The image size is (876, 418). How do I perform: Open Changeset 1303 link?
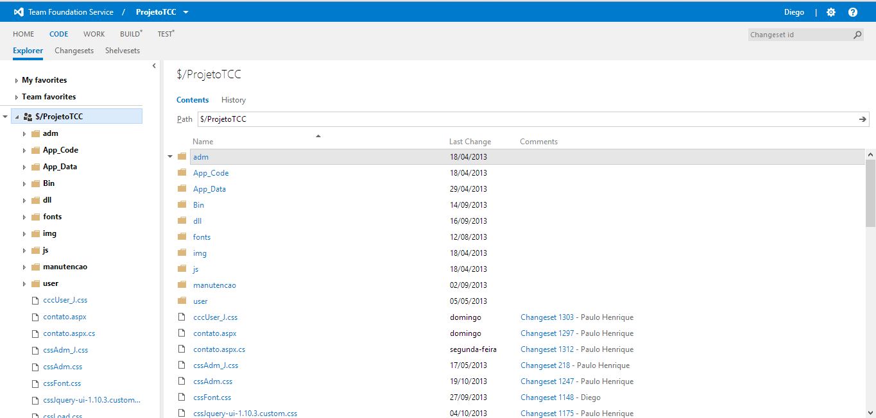(547, 317)
